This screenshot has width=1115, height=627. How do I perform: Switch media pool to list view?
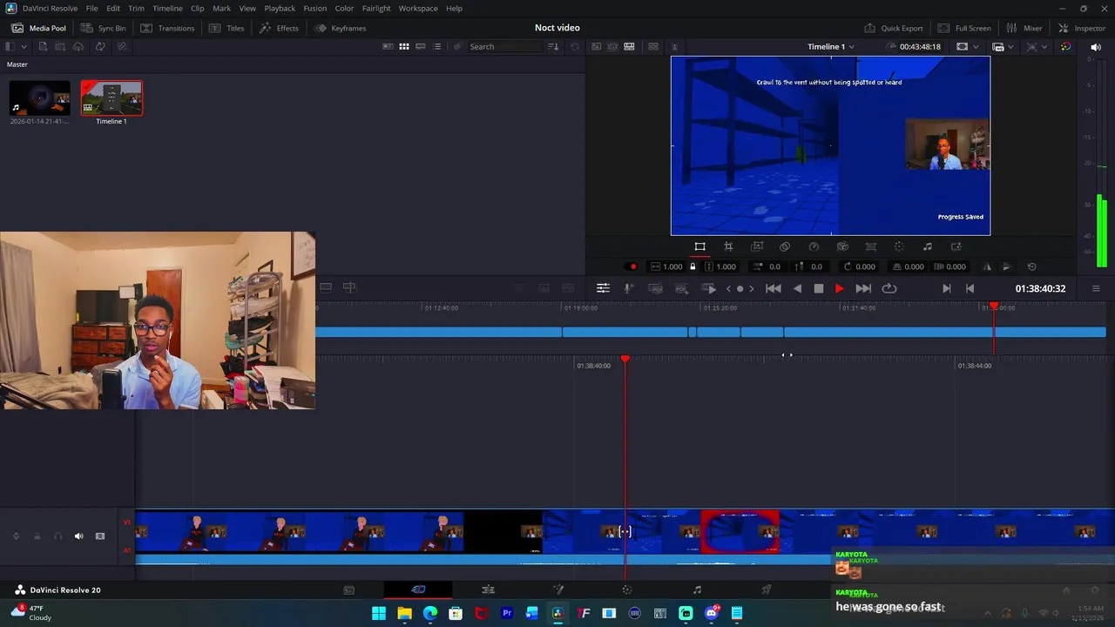pyautogui.click(x=437, y=46)
